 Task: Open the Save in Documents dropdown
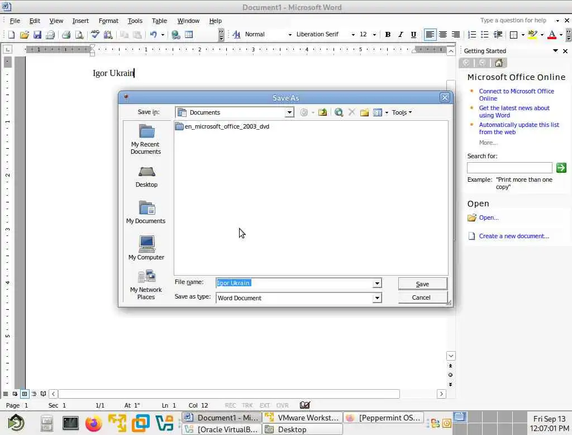[x=289, y=112]
